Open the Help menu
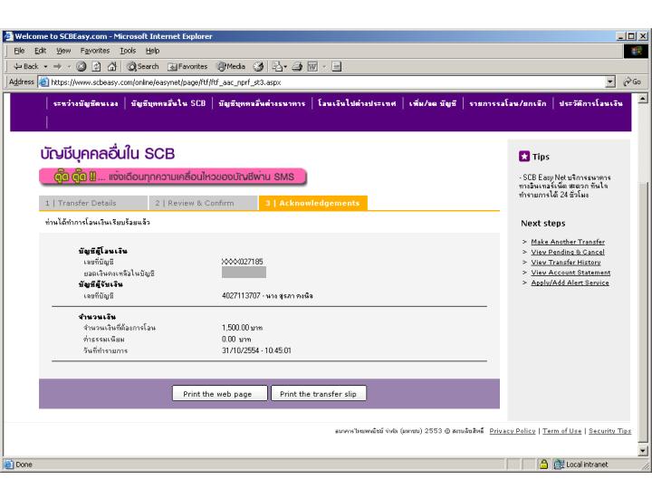Viewport: 652px width, 489px height. pyautogui.click(x=152, y=51)
